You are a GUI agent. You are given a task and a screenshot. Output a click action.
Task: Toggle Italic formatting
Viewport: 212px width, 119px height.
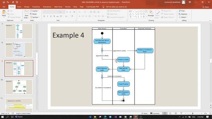(48, 16)
